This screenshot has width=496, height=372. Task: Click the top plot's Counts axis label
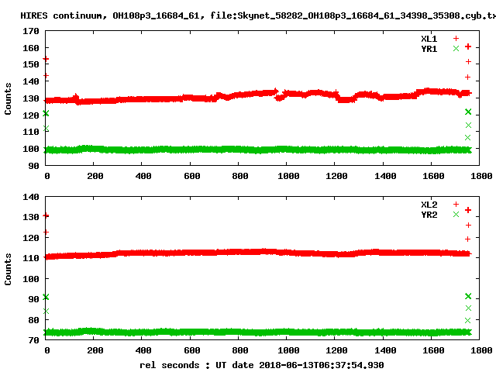[x=8, y=98]
